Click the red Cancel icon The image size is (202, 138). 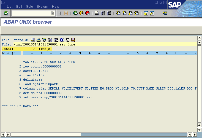tap(88, 13)
